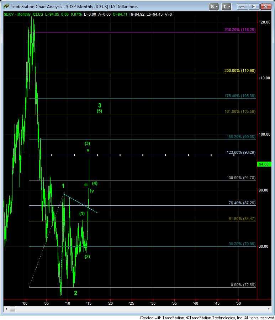Click the 94.80 current price marker
Screen dimensions: 275x320
click(x=264, y=164)
